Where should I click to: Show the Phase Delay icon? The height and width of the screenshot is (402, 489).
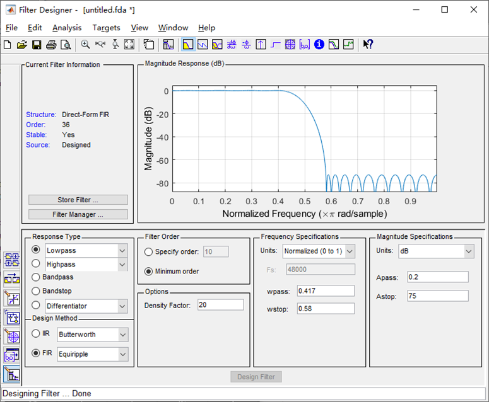[246, 45]
